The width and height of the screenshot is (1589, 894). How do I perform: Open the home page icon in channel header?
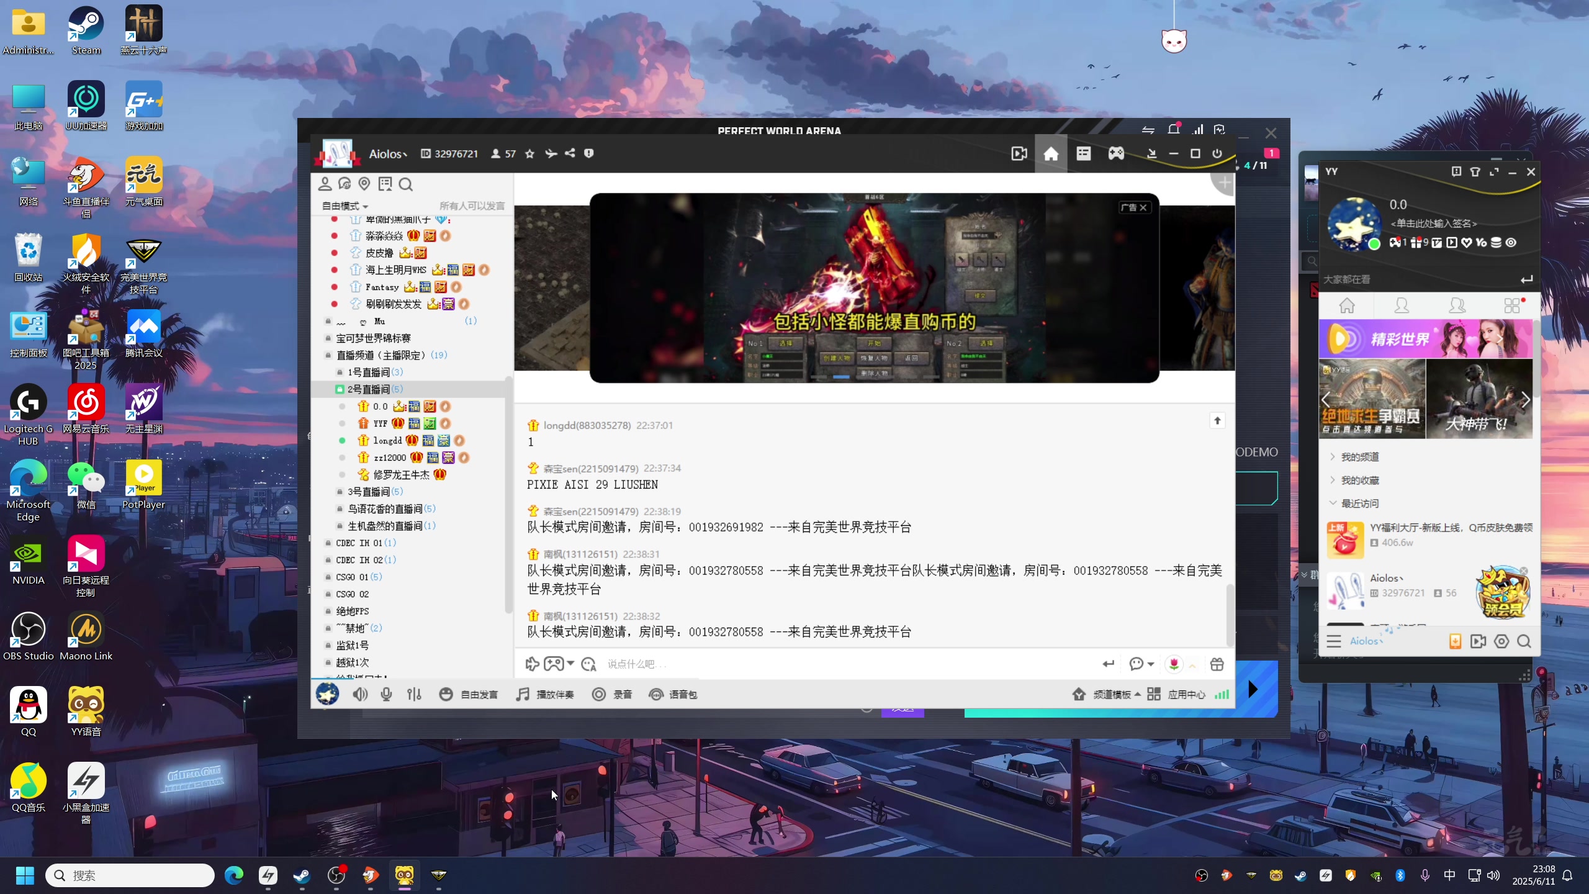coord(1051,153)
